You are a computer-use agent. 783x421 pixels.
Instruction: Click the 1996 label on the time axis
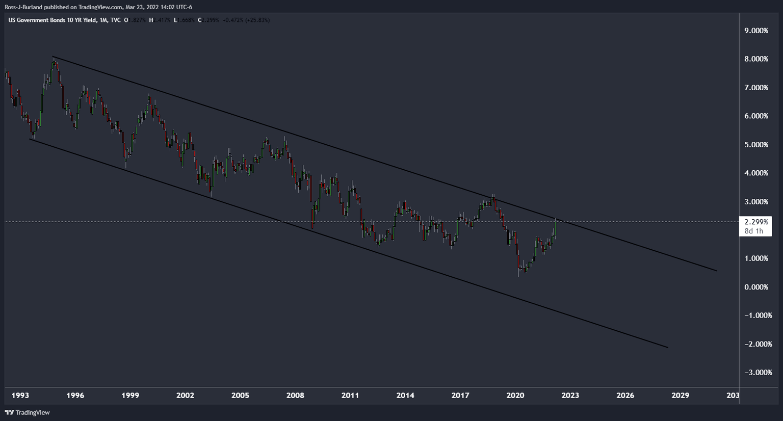tap(75, 396)
